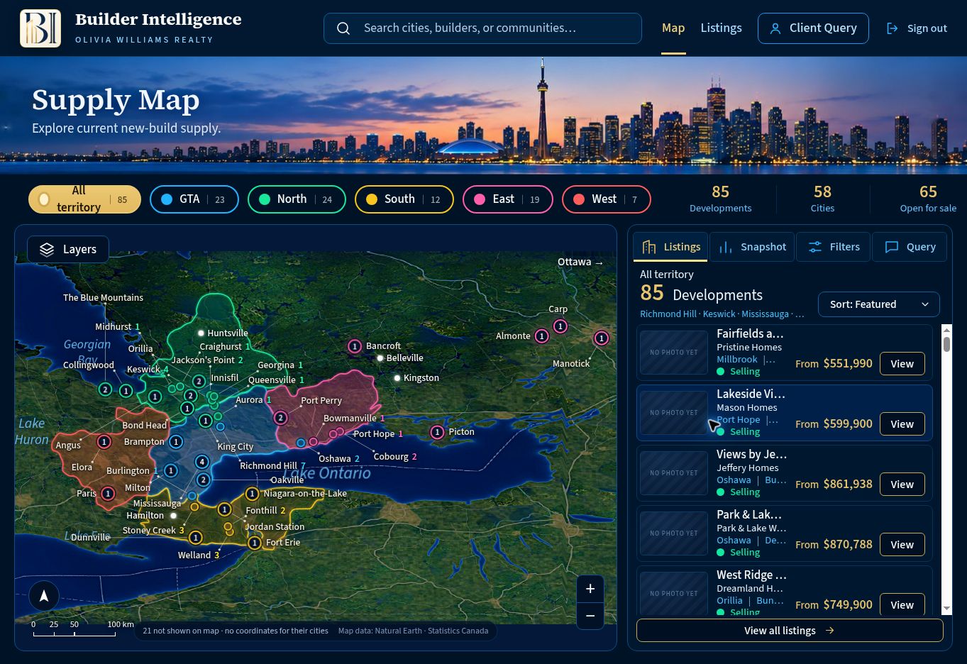Click the Layers stack icon
The width and height of the screenshot is (967, 664).
[47, 249]
